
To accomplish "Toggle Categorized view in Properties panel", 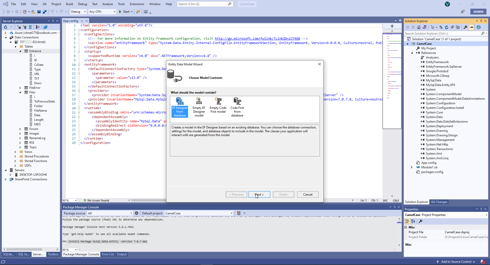I will tap(407, 221).
